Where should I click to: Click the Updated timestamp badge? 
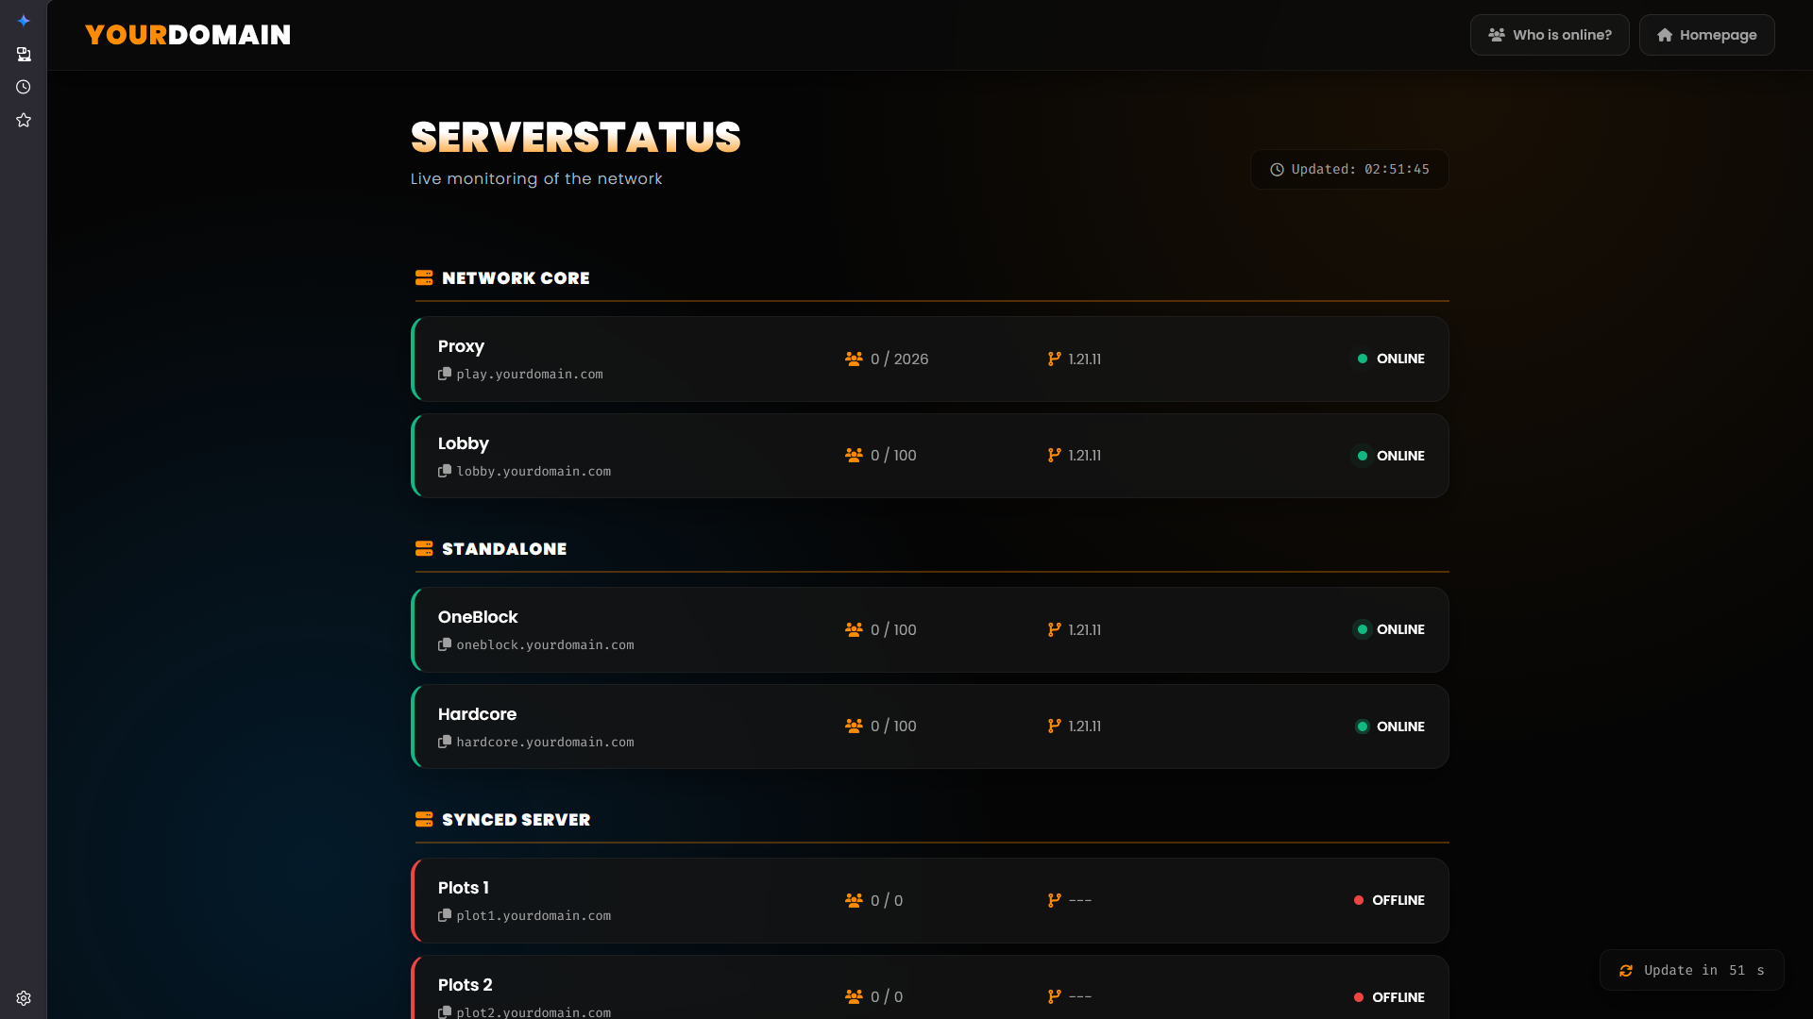1349,170
